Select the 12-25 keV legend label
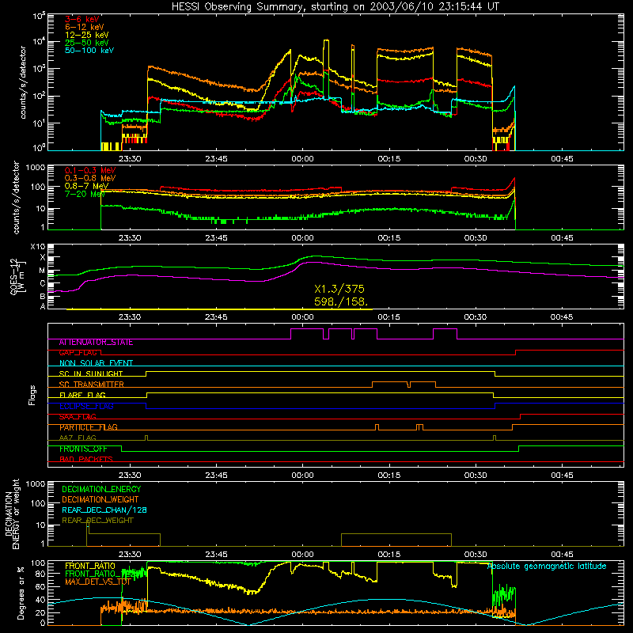Image resolution: width=633 pixels, height=633 pixels. click(86, 35)
